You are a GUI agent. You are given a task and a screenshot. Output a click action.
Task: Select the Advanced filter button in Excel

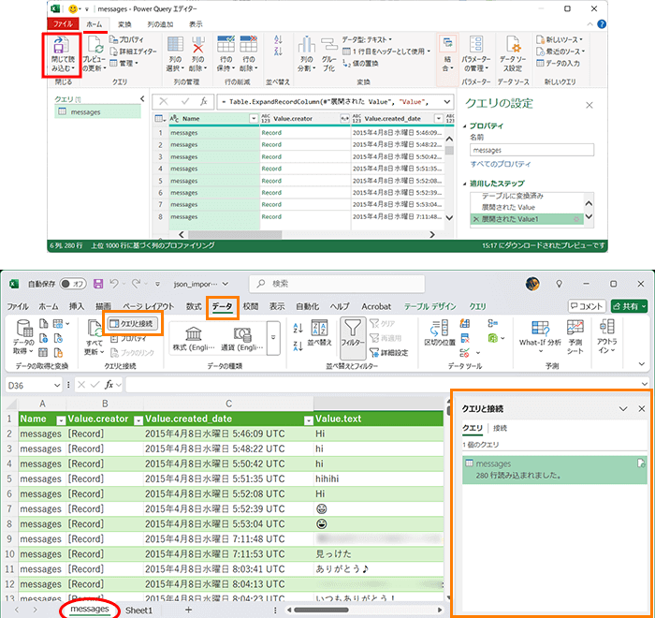pos(389,353)
